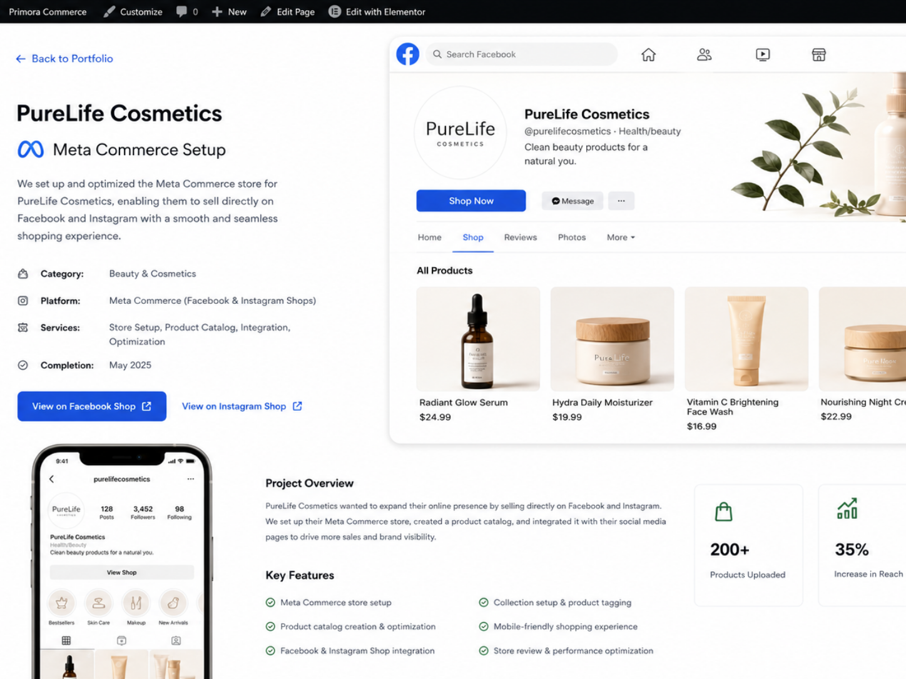Viewport: 906px width, 679px height.
Task: Click the May 2025 completion value
Action: [x=130, y=365]
